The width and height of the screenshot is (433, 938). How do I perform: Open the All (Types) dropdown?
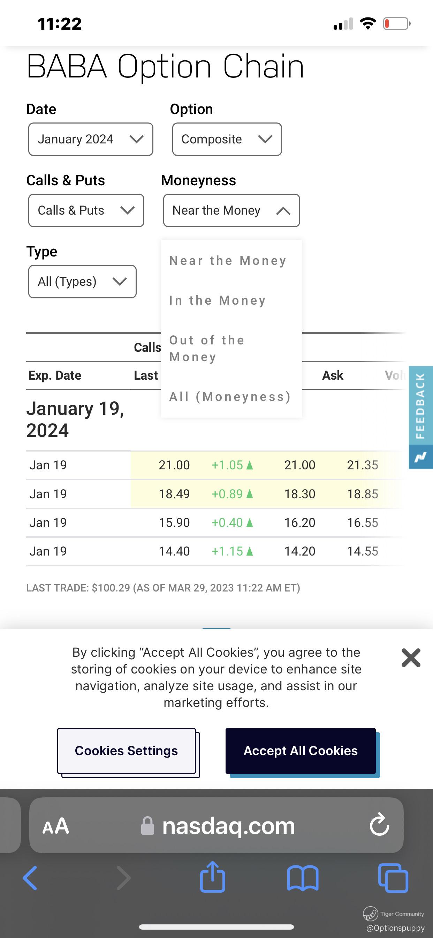pos(82,282)
